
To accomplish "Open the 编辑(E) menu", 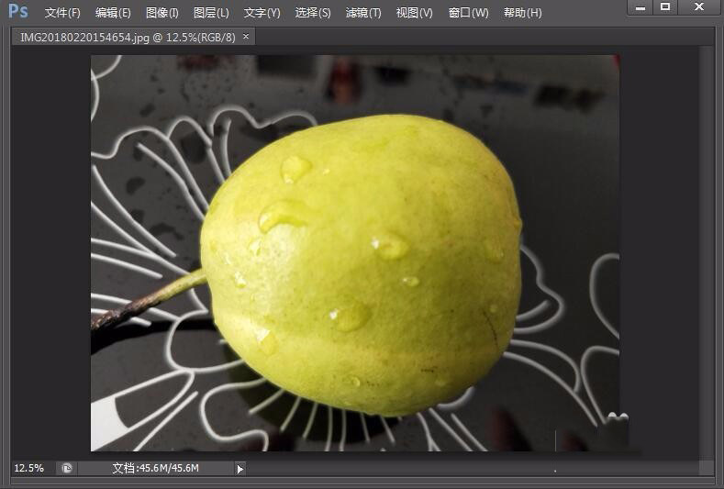I will click(113, 13).
